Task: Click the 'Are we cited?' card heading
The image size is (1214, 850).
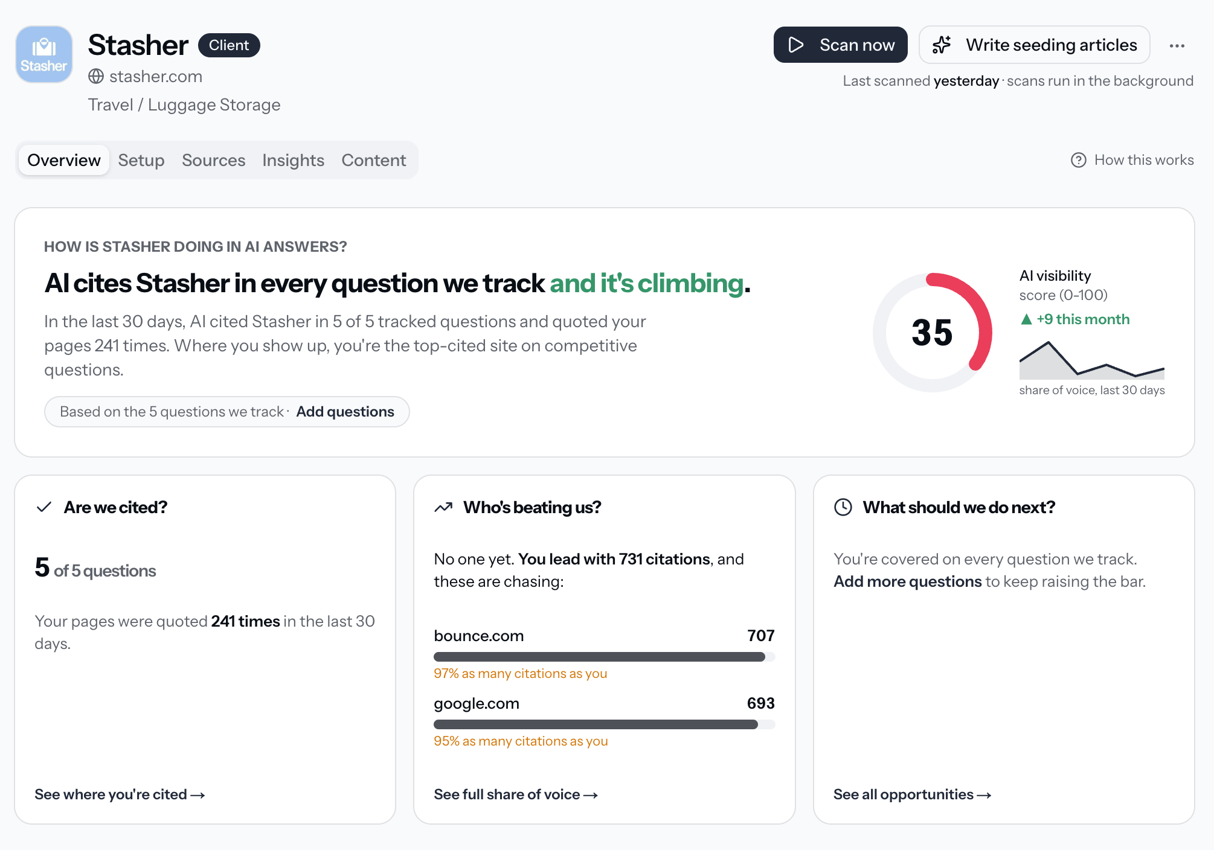Action: [x=115, y=507]
